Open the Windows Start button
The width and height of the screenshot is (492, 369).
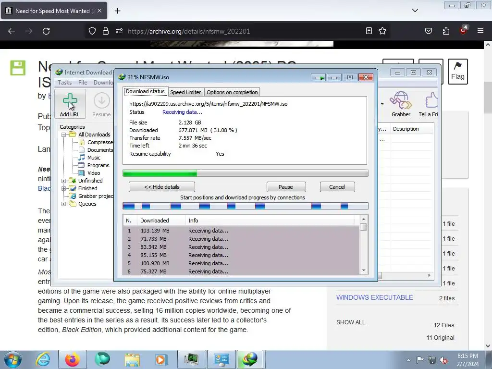pyautogui.click(x=13, y=359)
